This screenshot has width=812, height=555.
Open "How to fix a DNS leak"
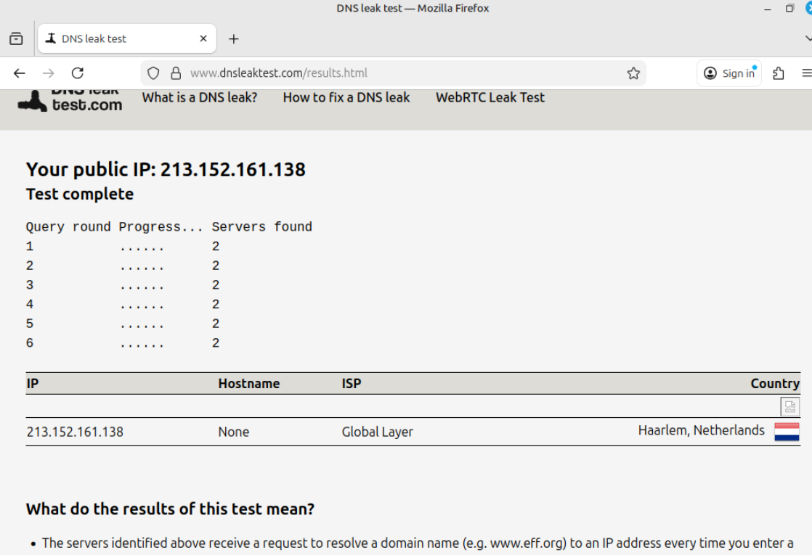[x=346, y=98]
